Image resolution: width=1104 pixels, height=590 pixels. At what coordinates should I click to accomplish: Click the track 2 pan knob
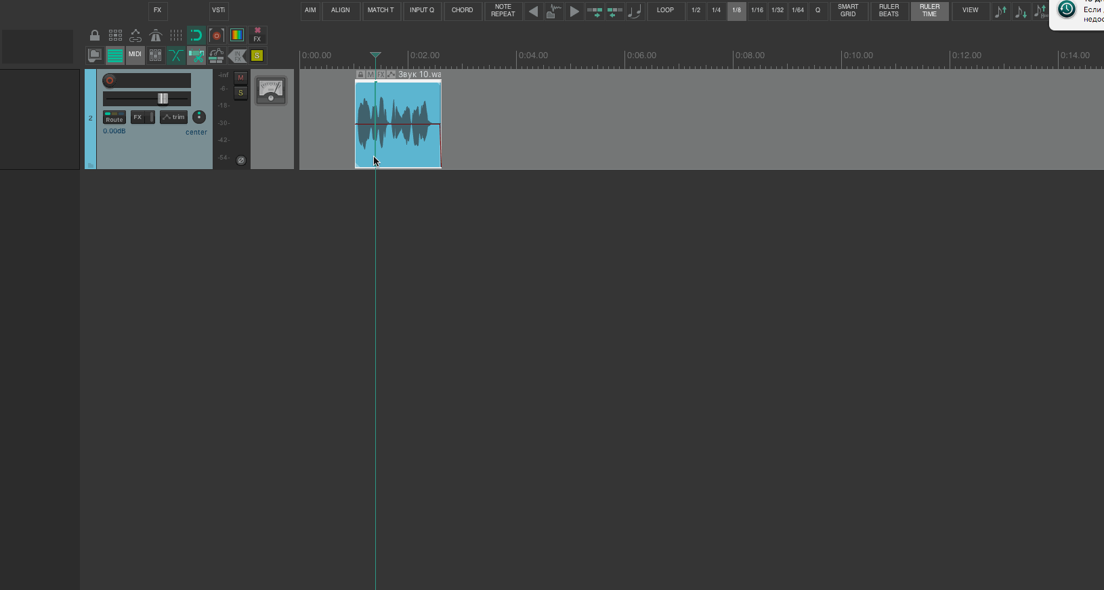tap(199, 117)
